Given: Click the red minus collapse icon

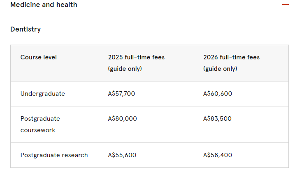Looking at the screenshot, I should (285, 5).
